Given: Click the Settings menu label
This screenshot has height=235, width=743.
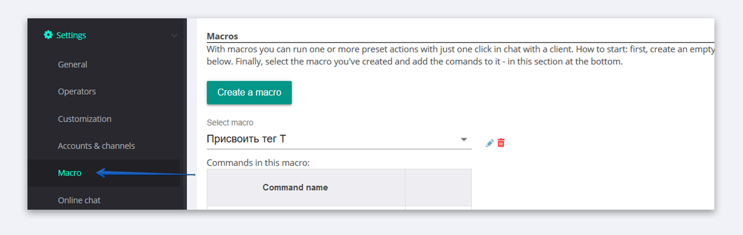Looking at the screenshot, I should click(x=71, y=35).
